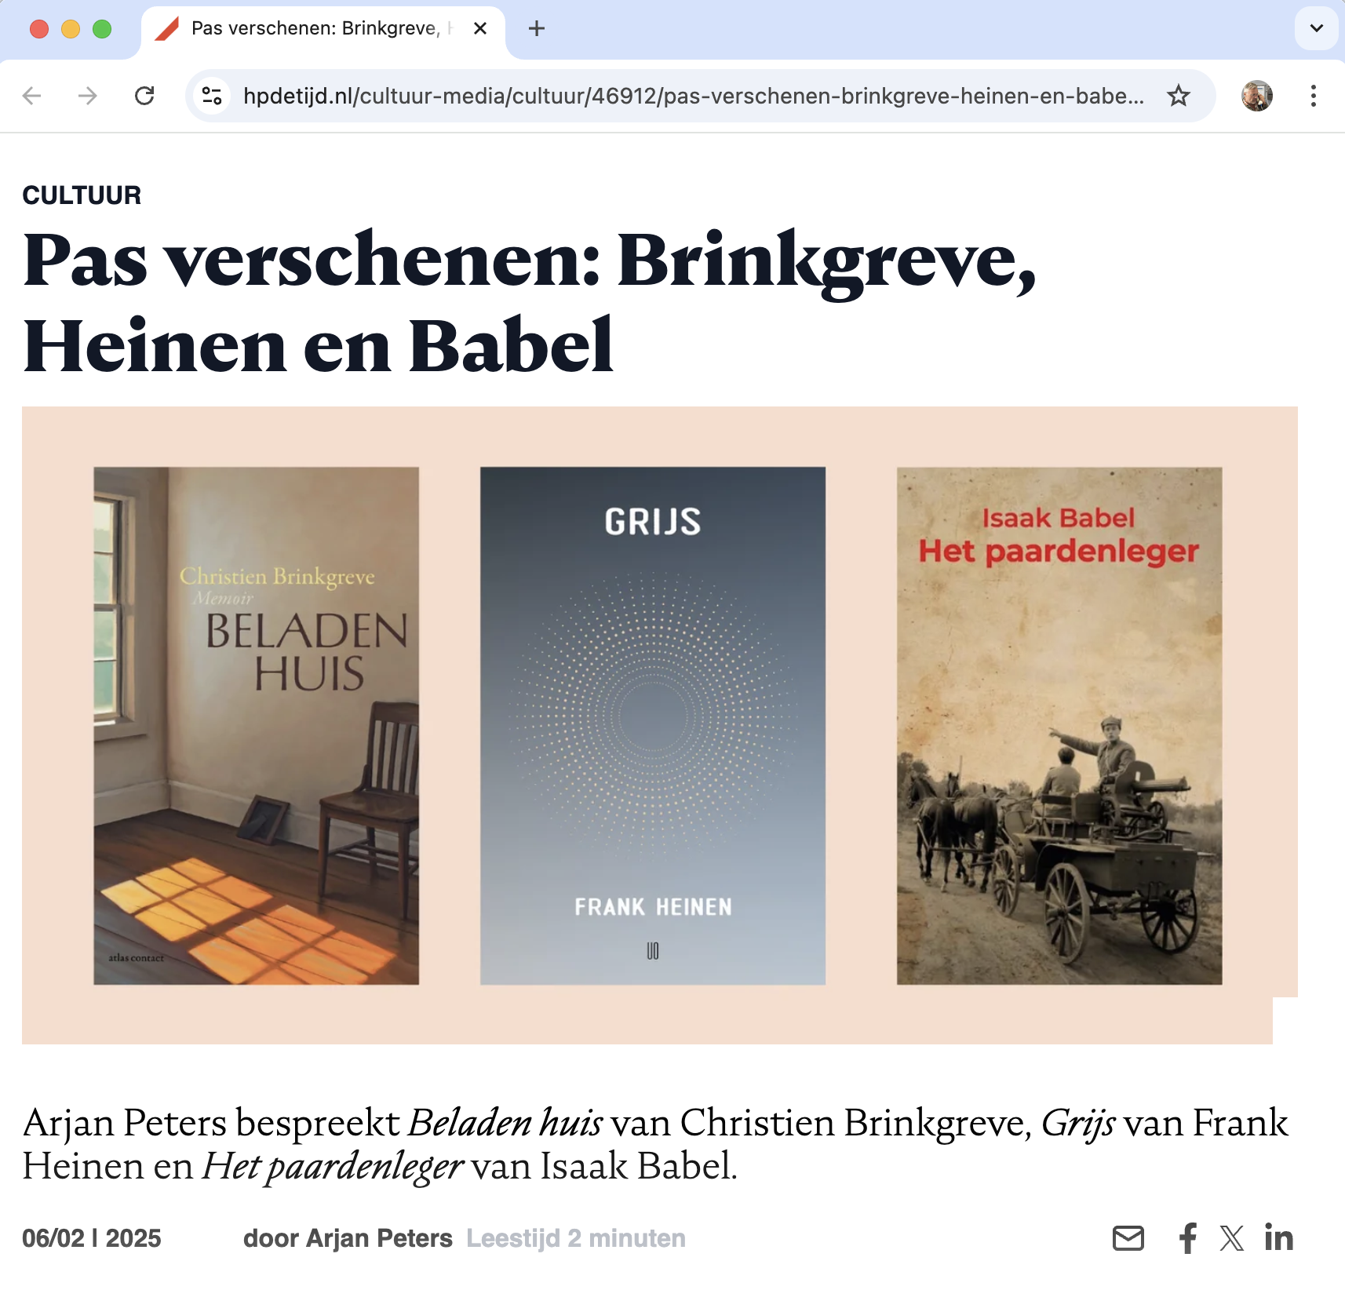The width and height of the screenshot is (1345, 1290).
Task: Share the article on Facebook
Action: pos(1188,1238)
